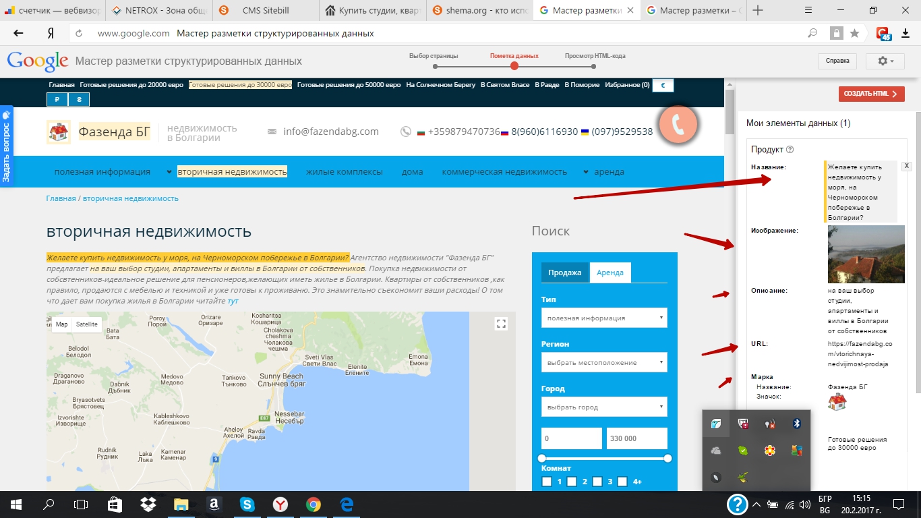Click the maximum price slider handle

click(x=667, y=458)
